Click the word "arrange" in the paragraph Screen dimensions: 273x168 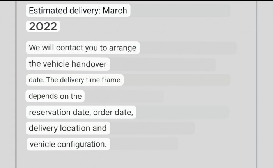pyautogui.click(x=122, y=48)
